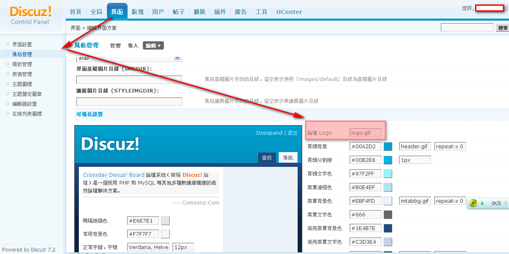Switch to the 擴展 tab
509x254 pixels.
[199, 12]
